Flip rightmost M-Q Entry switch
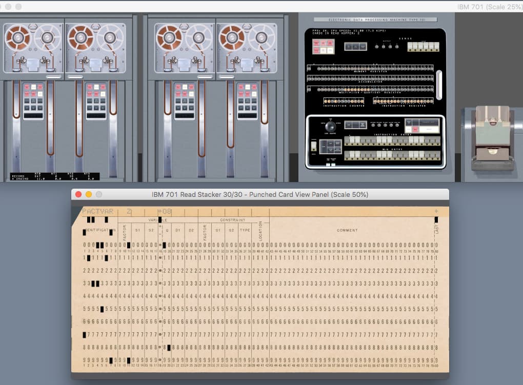The width and height of the screenshot is (523, 385). 437,155
